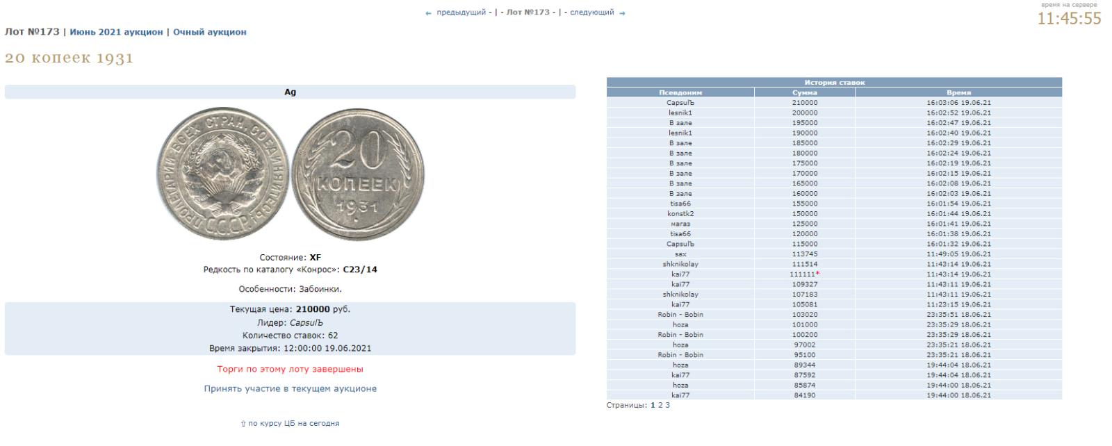
Task: Select kai77 bid amount 84190
Action: (x=805, y=395)
